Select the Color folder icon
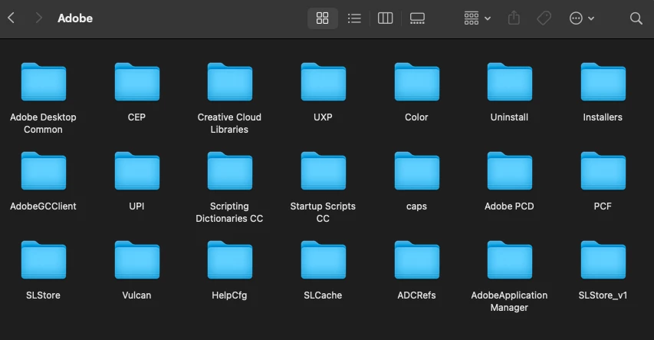 click(x=416, y=82)
